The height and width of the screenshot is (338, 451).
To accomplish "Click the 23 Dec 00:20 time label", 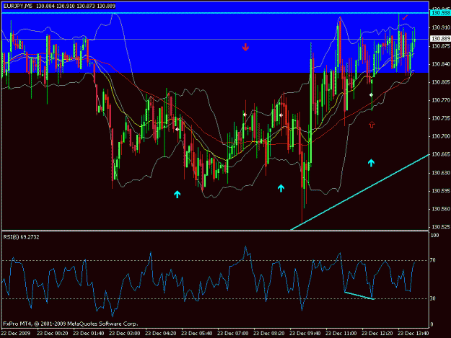I will pyautogui.click(x=53, y=334).
